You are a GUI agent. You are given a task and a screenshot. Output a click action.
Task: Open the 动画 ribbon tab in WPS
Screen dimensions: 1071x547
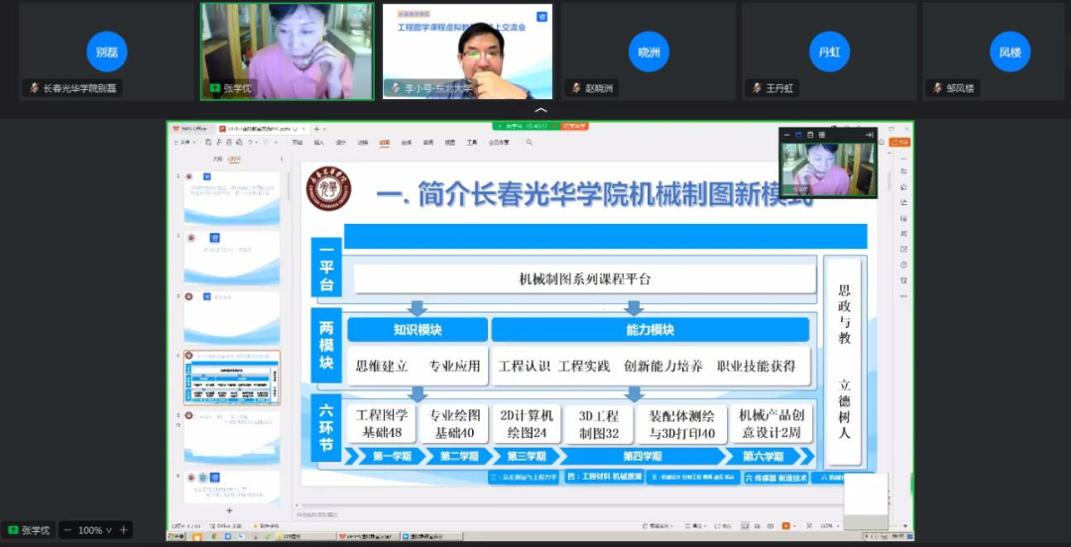tap(384, 143)
